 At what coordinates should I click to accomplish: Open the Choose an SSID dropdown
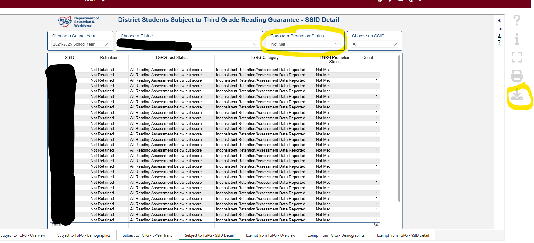tap(374, 44)
